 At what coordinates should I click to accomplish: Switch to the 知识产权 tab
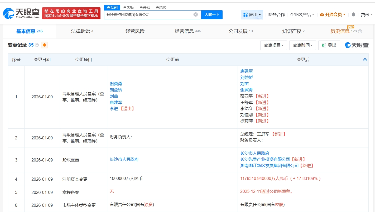click(293, 31)
